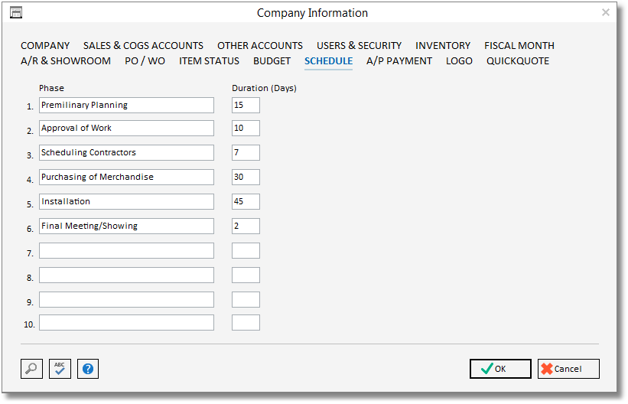Image resolution: width=628 pixels, height=404 pixels.
Task: Select the OTHER ACCOUNTS tab
Action: (x=260, y=46)
